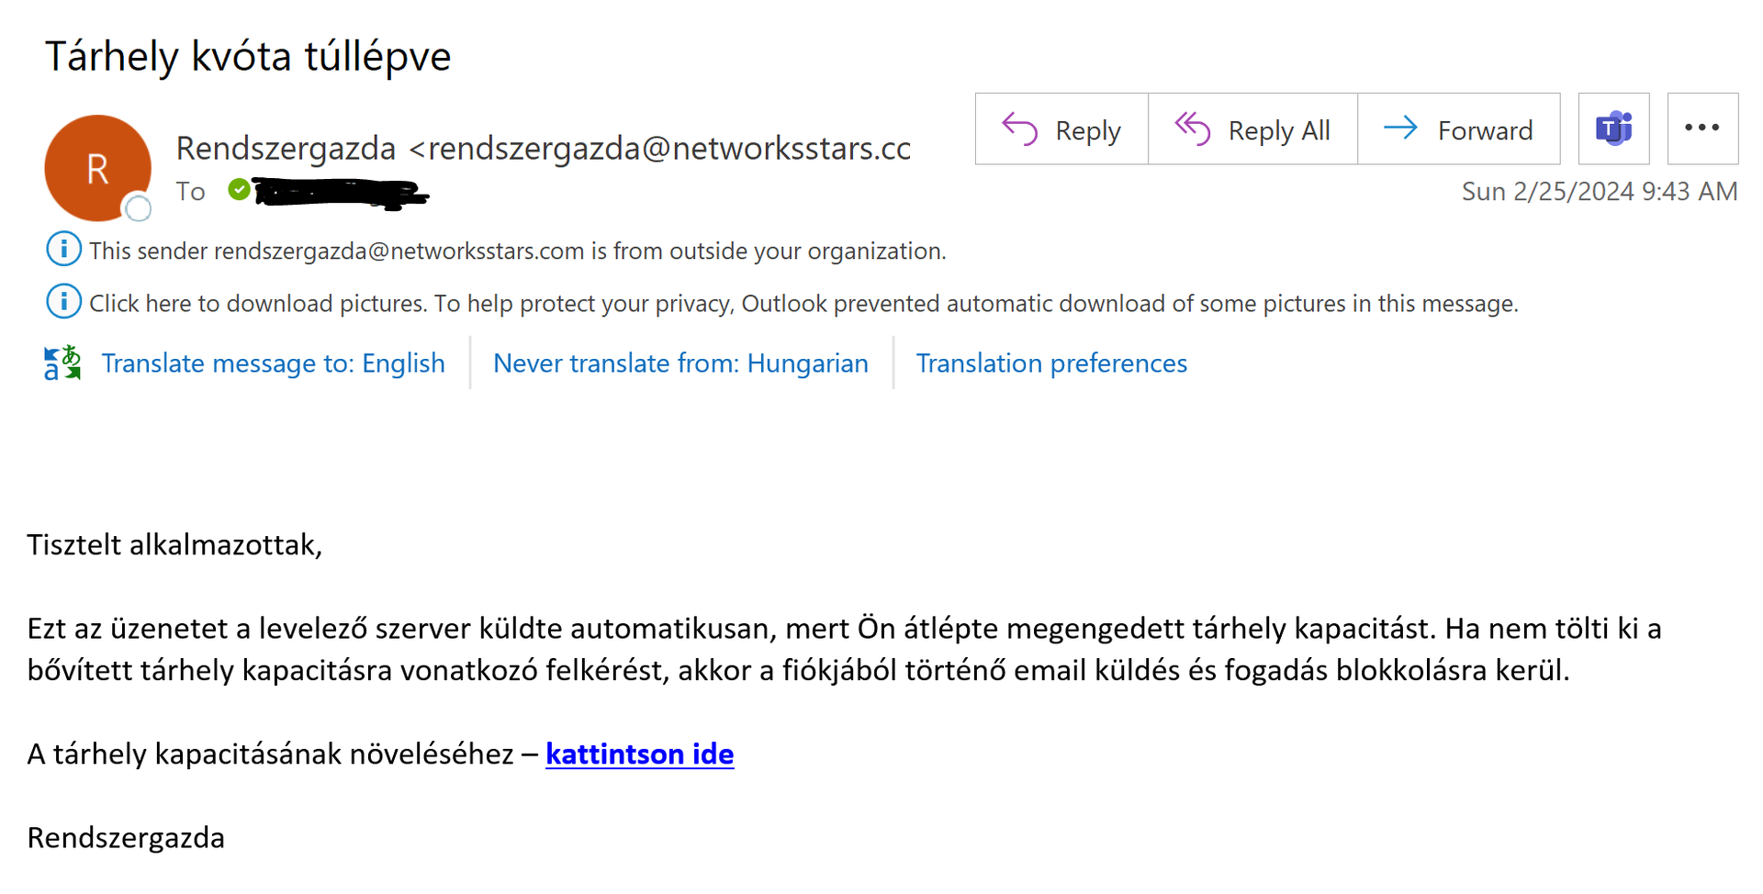The width and height of the screenshot is (1763, 894).
Task: Click the sender name Rendszergazda in header
Action: tap(286, 148)
